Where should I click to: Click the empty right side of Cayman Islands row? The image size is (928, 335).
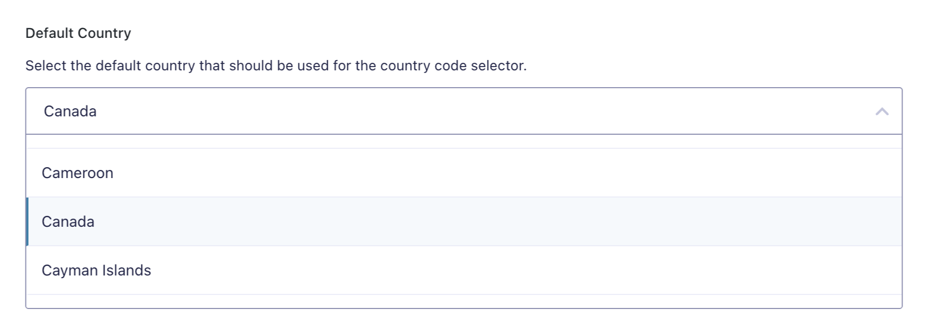(x=704, y=271)
